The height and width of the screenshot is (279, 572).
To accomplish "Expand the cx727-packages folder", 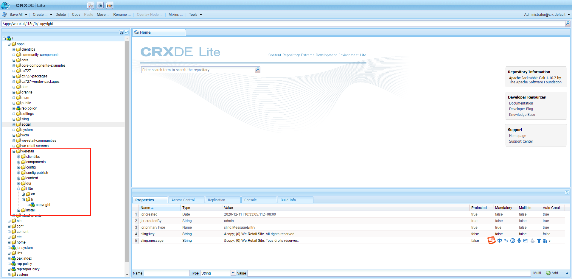I will tap(14, 76).
